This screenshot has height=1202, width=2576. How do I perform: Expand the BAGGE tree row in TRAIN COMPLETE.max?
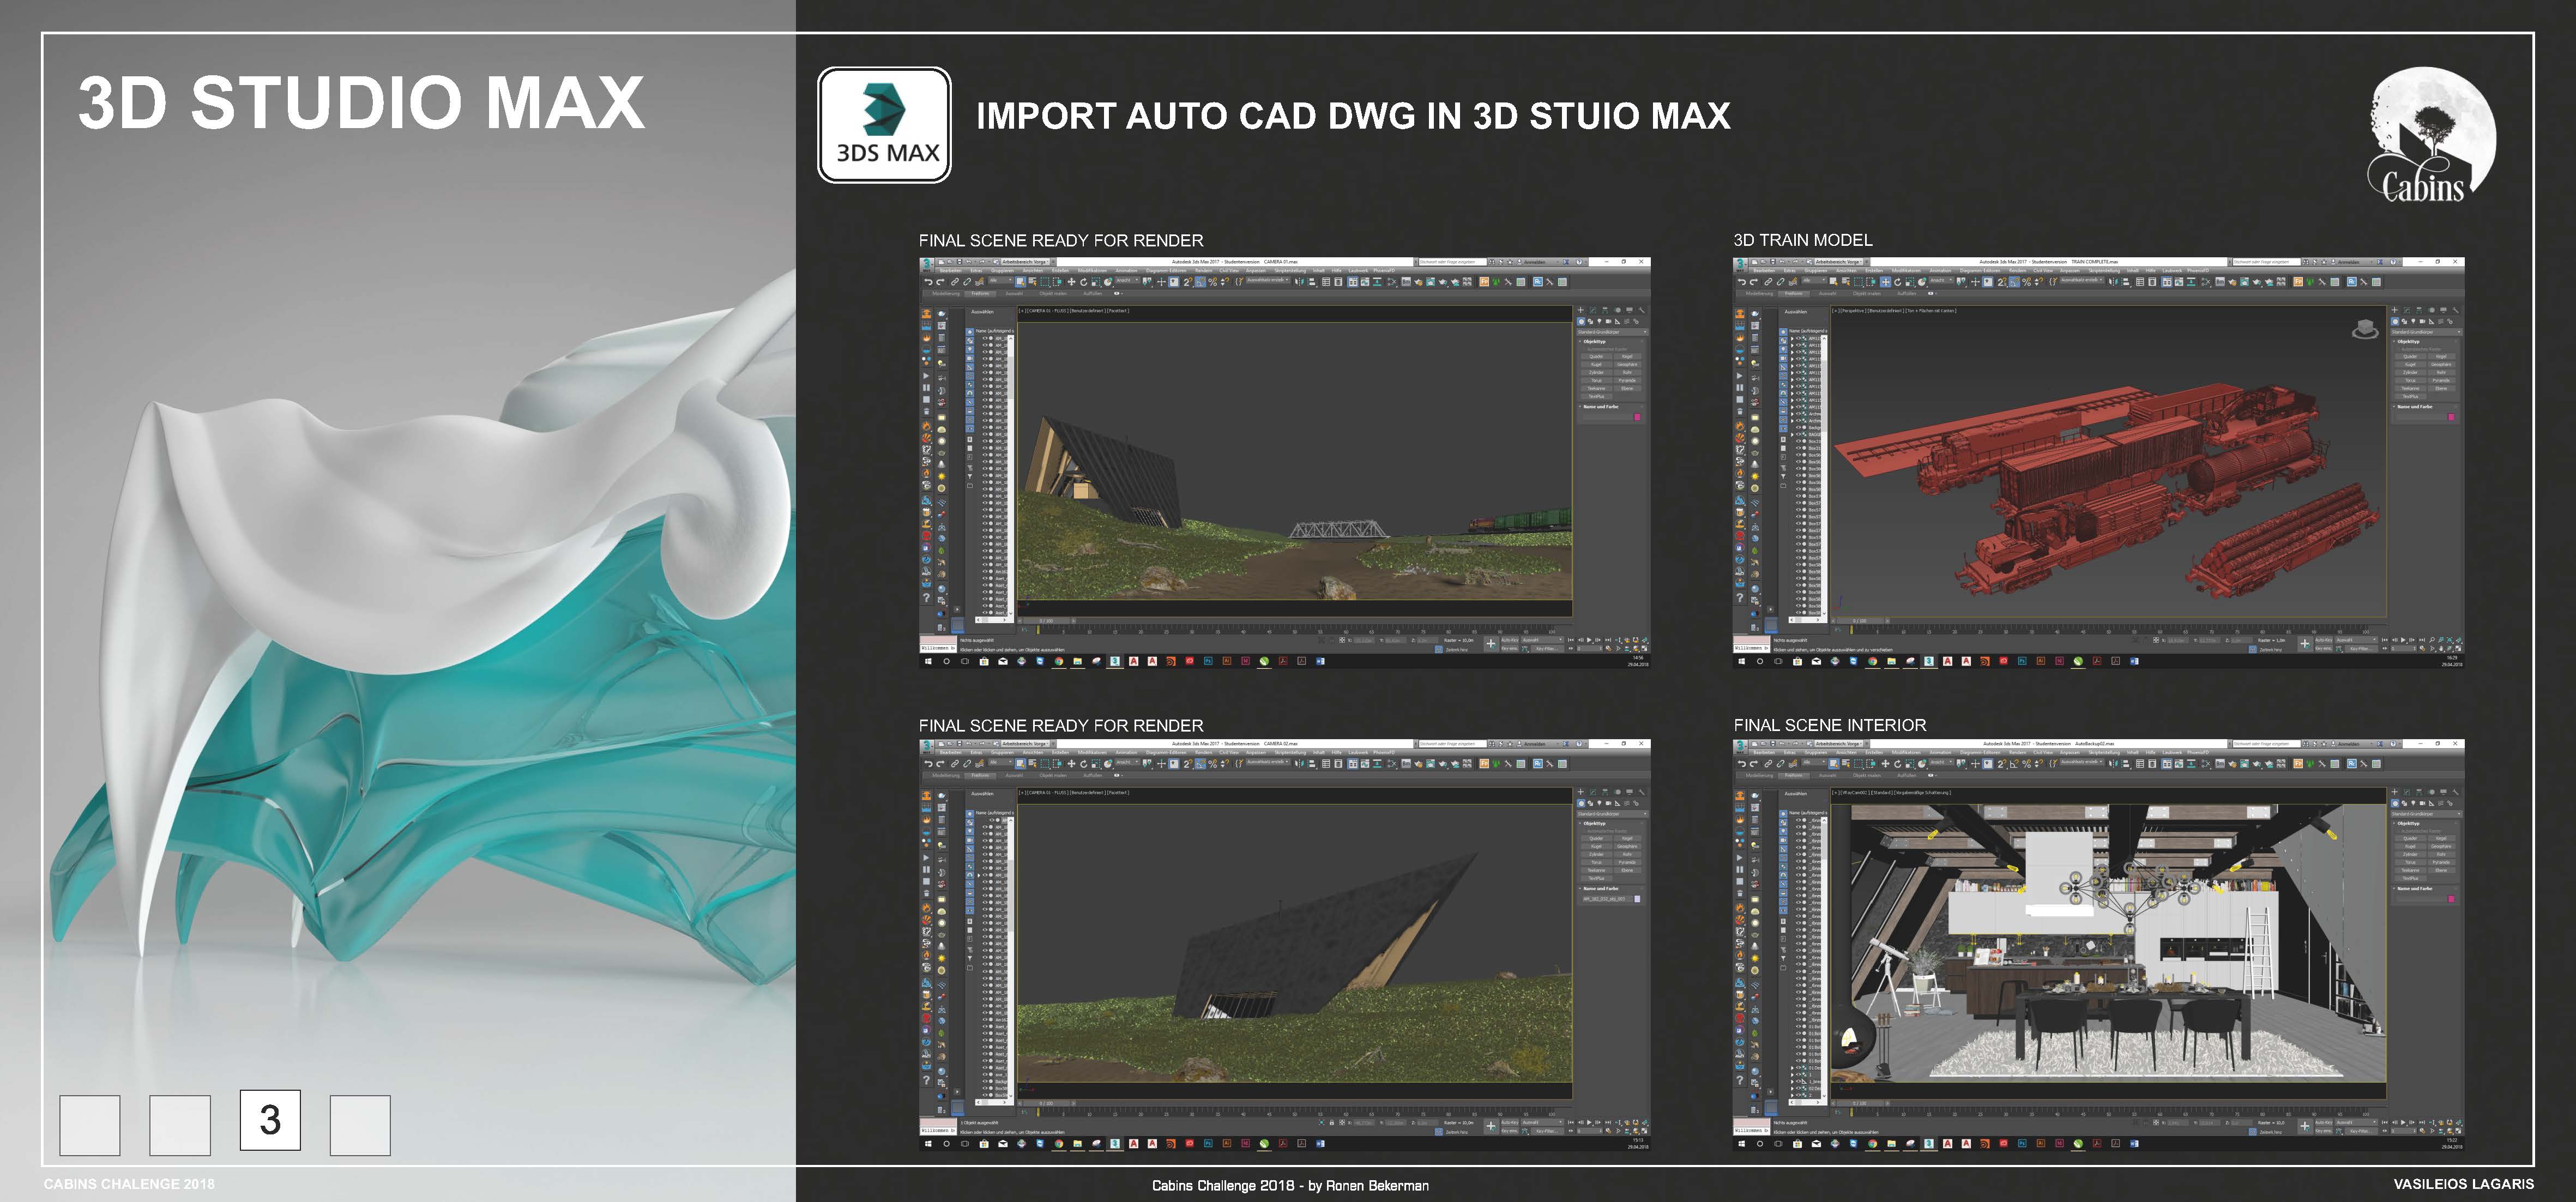tap(1793, 435)
